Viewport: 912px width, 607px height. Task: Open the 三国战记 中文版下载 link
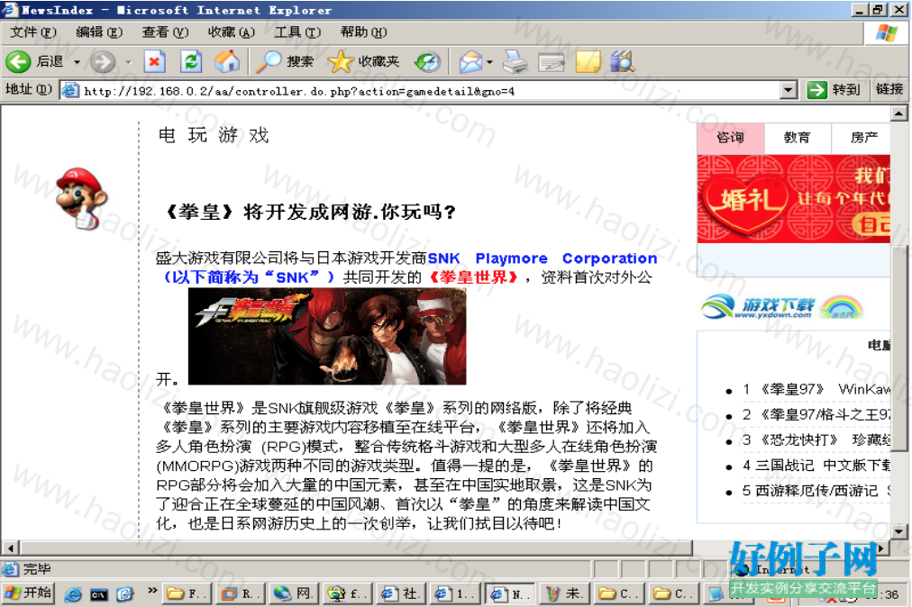[x=816, y=465]
